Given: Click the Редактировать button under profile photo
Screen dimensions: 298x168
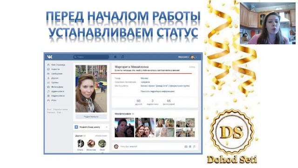Looking at the screenshot, I should 91,117.
